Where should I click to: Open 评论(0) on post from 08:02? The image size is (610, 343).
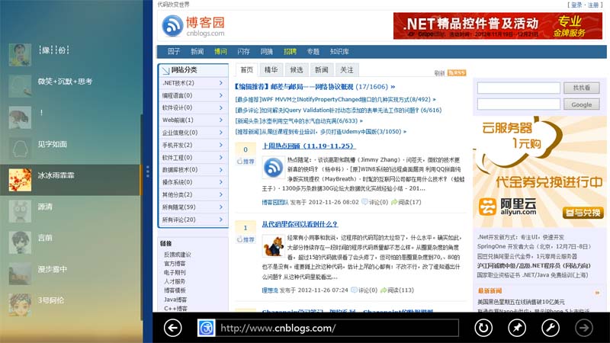click(375, 202)
